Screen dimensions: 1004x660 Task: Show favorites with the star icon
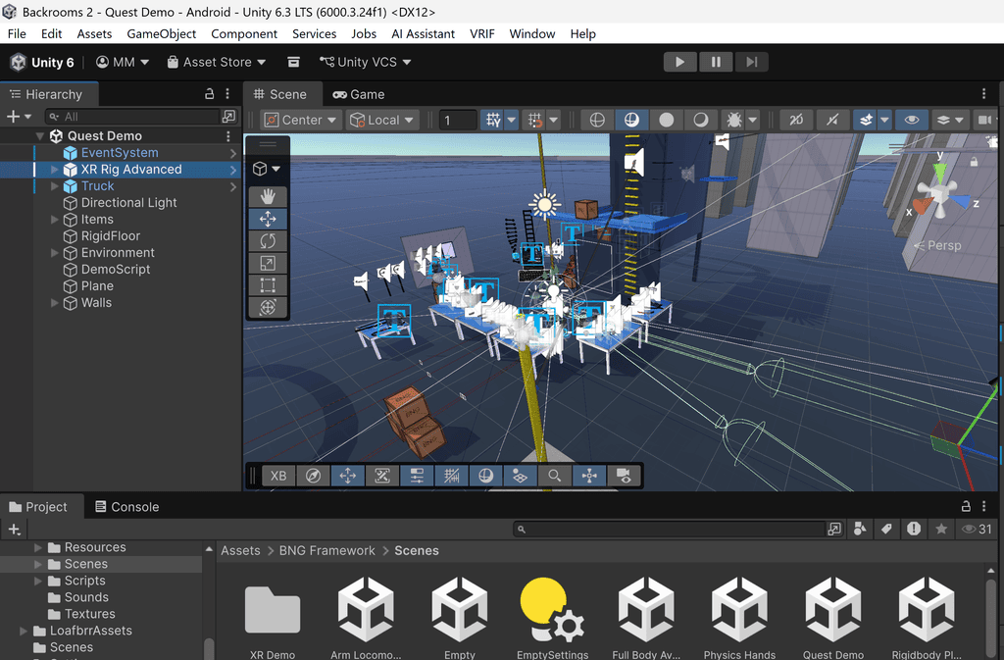[941, 529]
